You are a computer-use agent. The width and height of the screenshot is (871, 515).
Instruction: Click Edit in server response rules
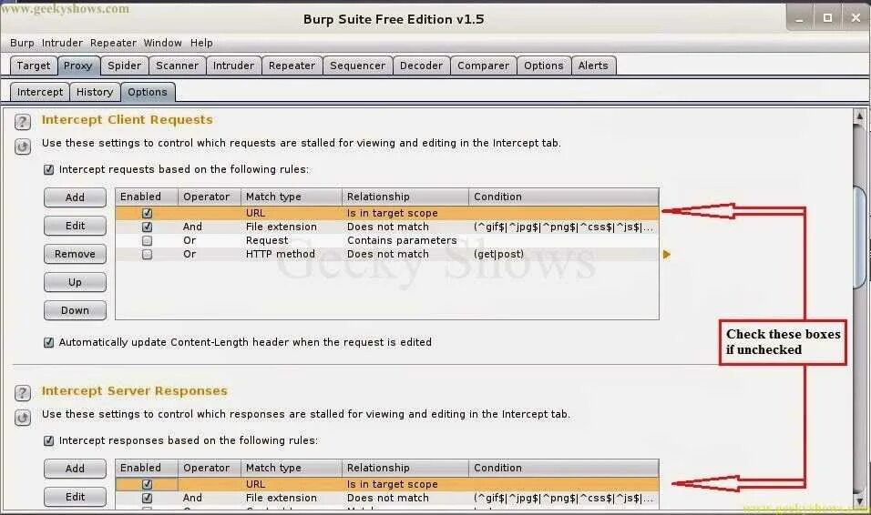click(x=75, y=497)
